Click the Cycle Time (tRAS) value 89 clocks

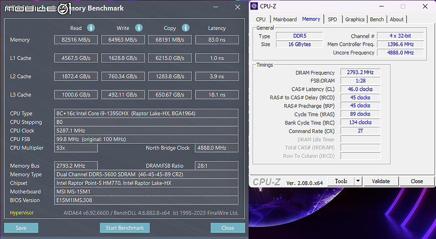click(360, 114)
